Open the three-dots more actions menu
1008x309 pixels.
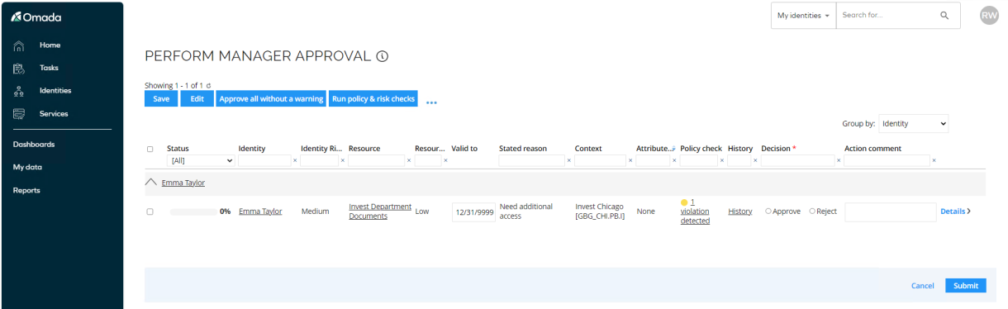click(431, 102)
